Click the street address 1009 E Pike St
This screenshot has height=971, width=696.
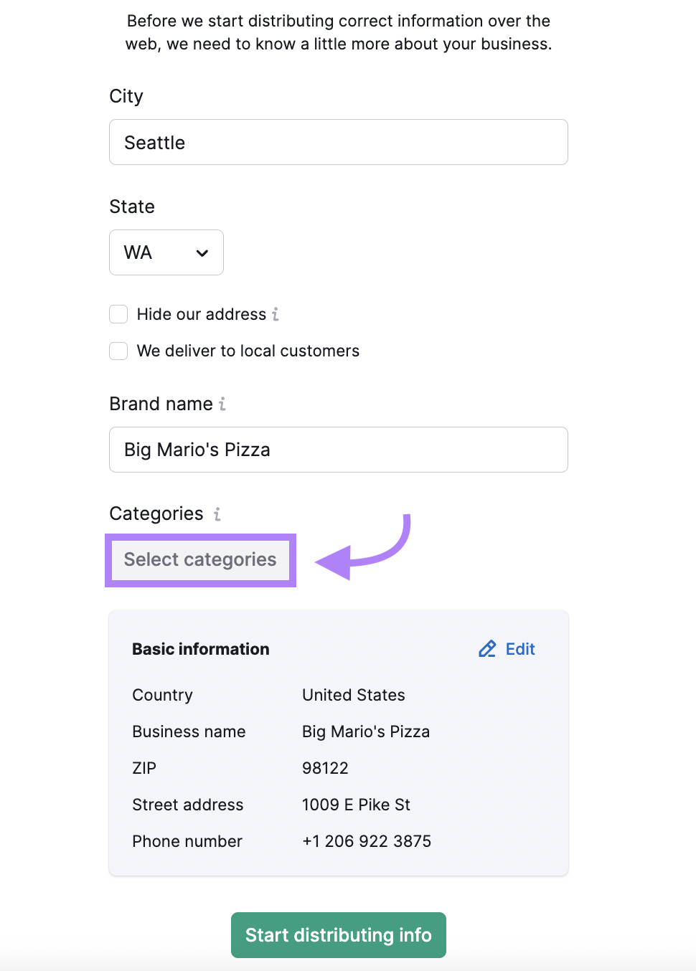(x=356, y=805)
